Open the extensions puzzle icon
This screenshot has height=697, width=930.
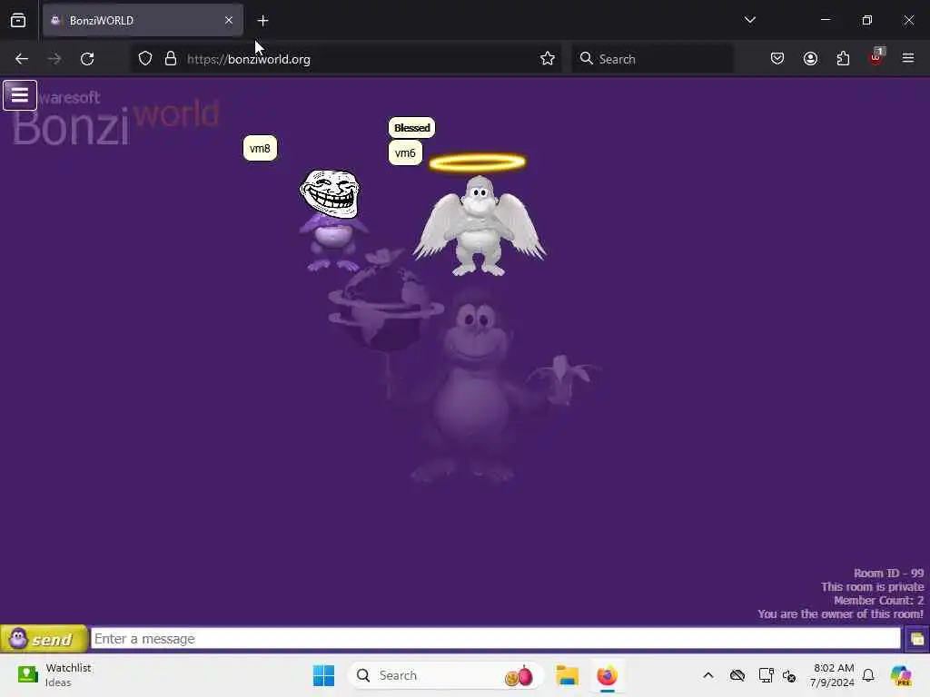[843, 59]
